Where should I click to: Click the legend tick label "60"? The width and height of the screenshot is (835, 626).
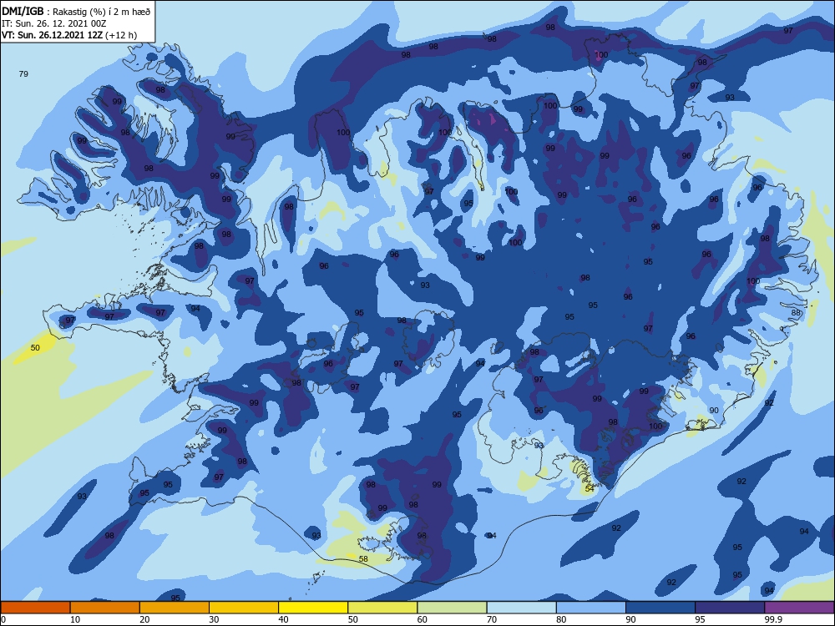(423, 619)
